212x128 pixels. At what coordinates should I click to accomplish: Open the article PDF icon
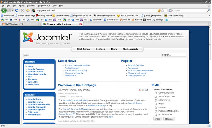coord(140,90)
